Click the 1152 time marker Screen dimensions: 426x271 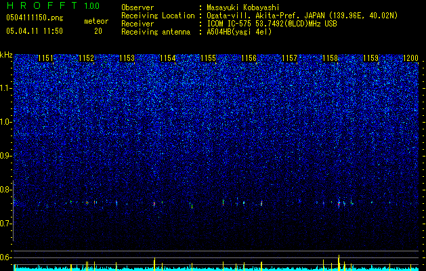coord(86,58)
